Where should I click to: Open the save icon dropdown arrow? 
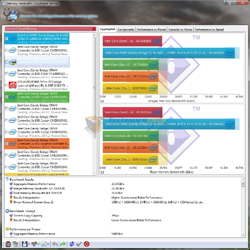click(x=29, y=244)
